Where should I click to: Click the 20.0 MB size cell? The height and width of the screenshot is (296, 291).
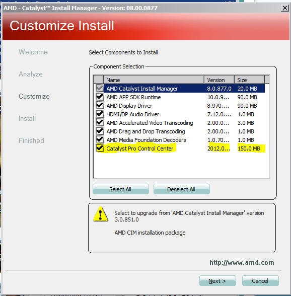click(x=247, y=89)
